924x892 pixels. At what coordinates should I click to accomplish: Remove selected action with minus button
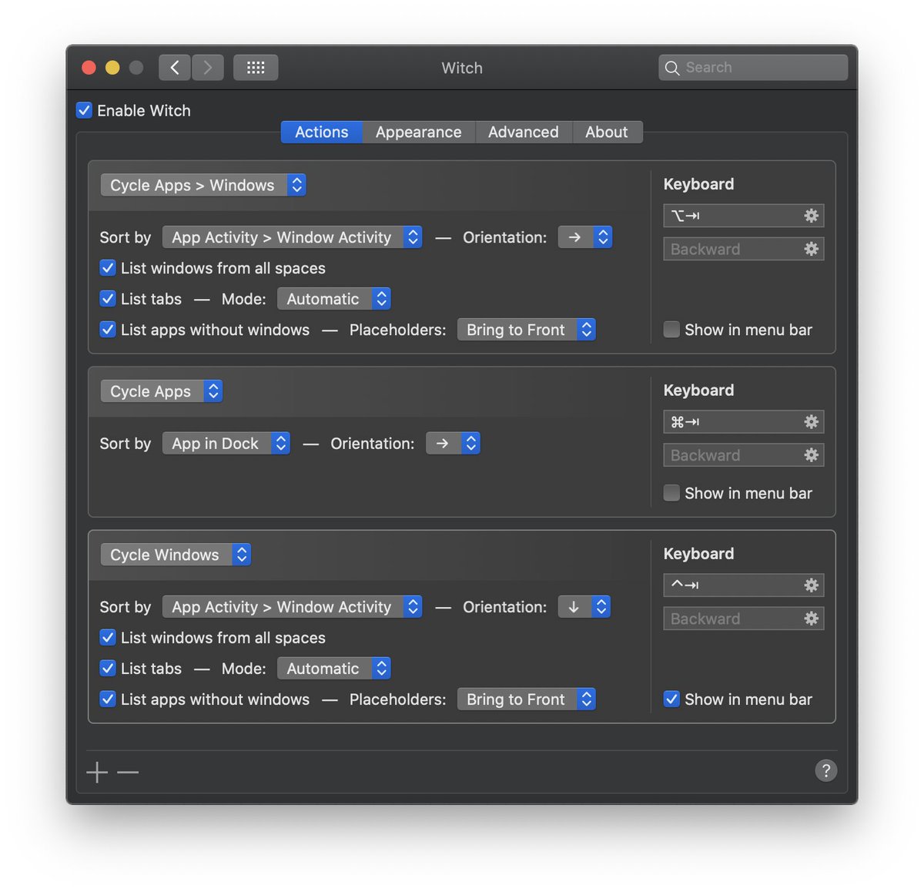click(128, 772)
